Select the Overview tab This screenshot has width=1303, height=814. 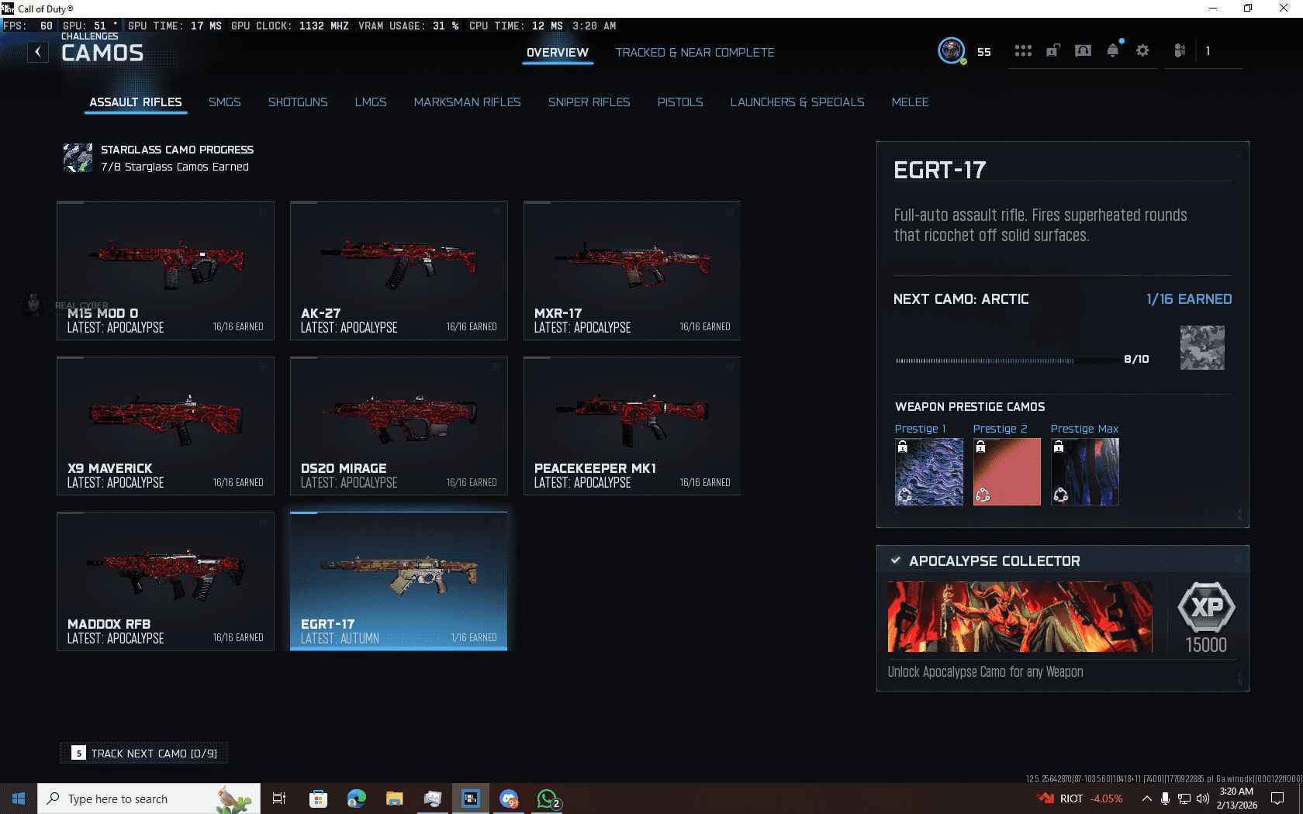click(x=558, y=52)
